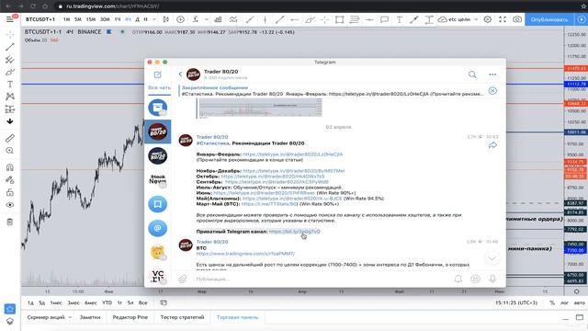
Task: Open Приватный Telegram канал link
Action: click(x=294, y=232)
